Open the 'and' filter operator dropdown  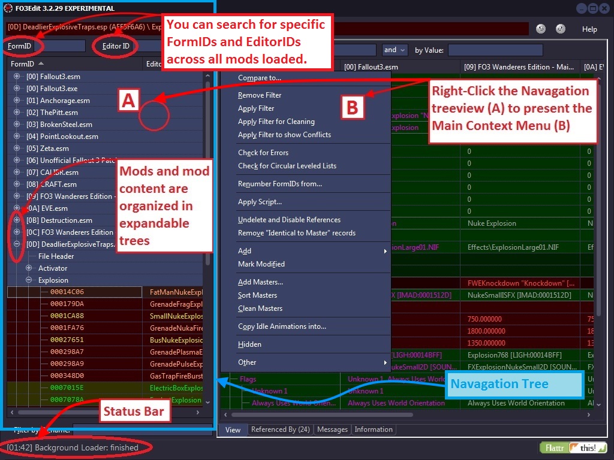(394, 50)
